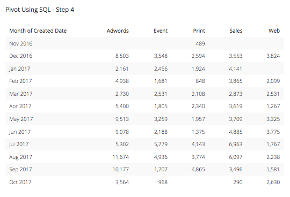Click the Web column header

click(x=274, y=31)
